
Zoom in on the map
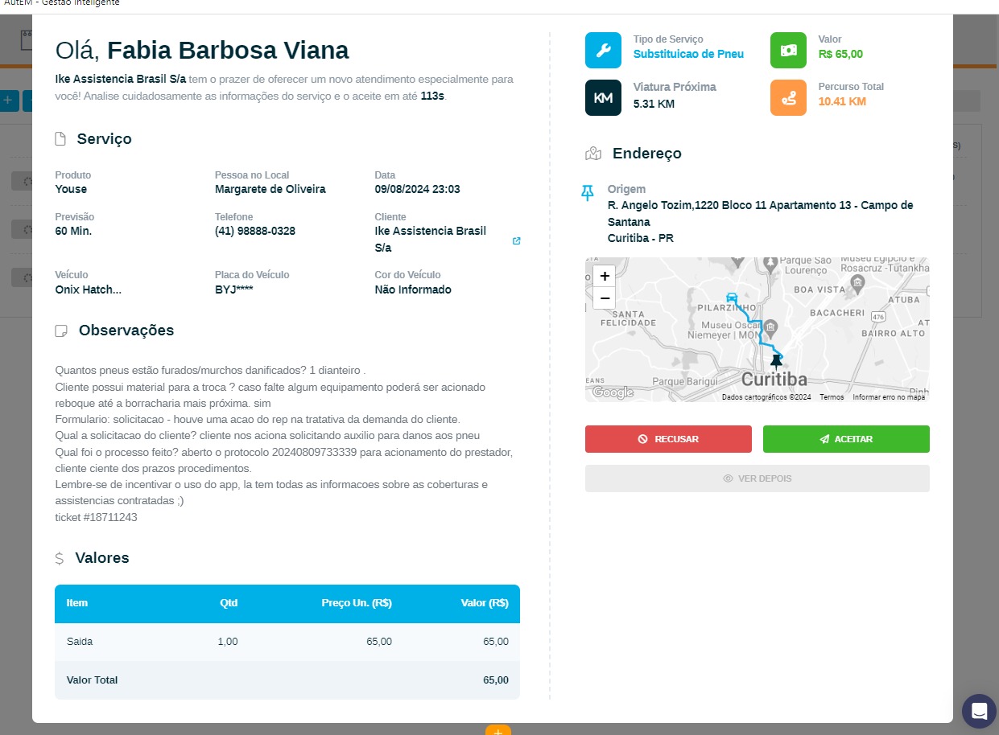click(x=605, y=276)
